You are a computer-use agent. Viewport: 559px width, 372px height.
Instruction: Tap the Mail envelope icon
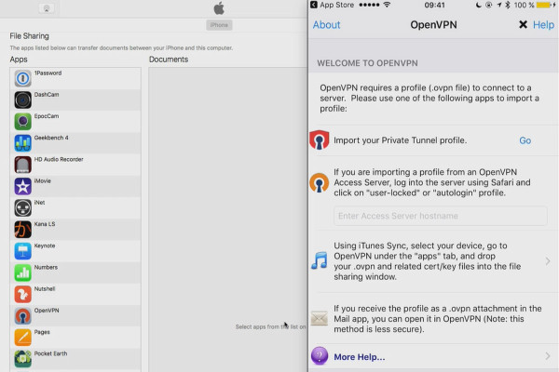[319, 318]
